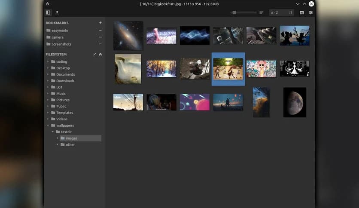359x208 pixels.
Task: Open the moon photo thumbnail
Action: coord(295,102)
